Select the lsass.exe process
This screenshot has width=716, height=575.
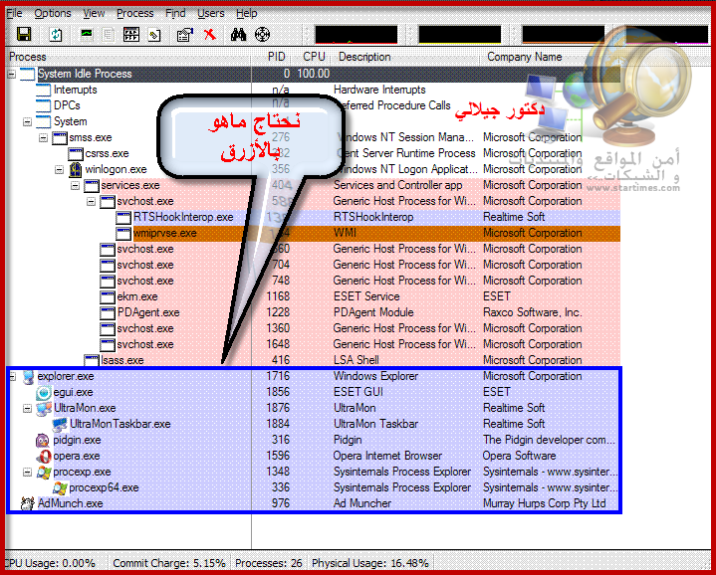(x=121, y=361)
